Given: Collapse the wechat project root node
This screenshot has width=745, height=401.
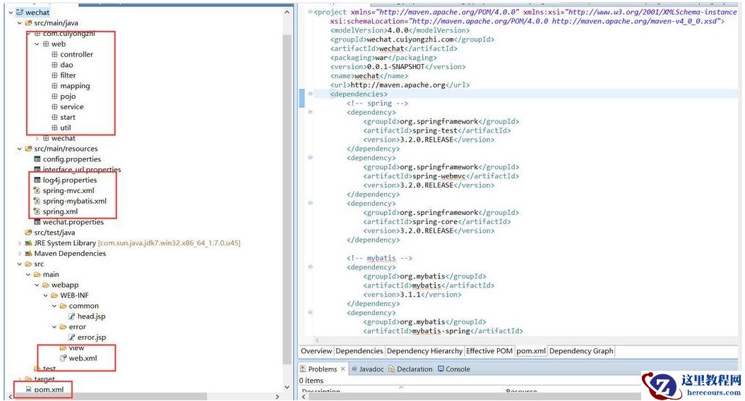Looking at the screenshot, I should click(x=10, y=13).
